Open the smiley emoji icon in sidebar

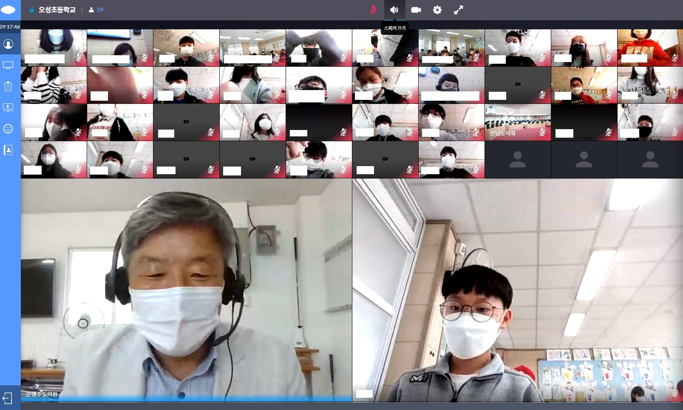click(x=8, y=129)
